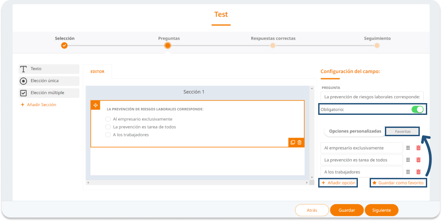Click the EDITOR tab
The image size is (442, 221).
coord(97,72)
